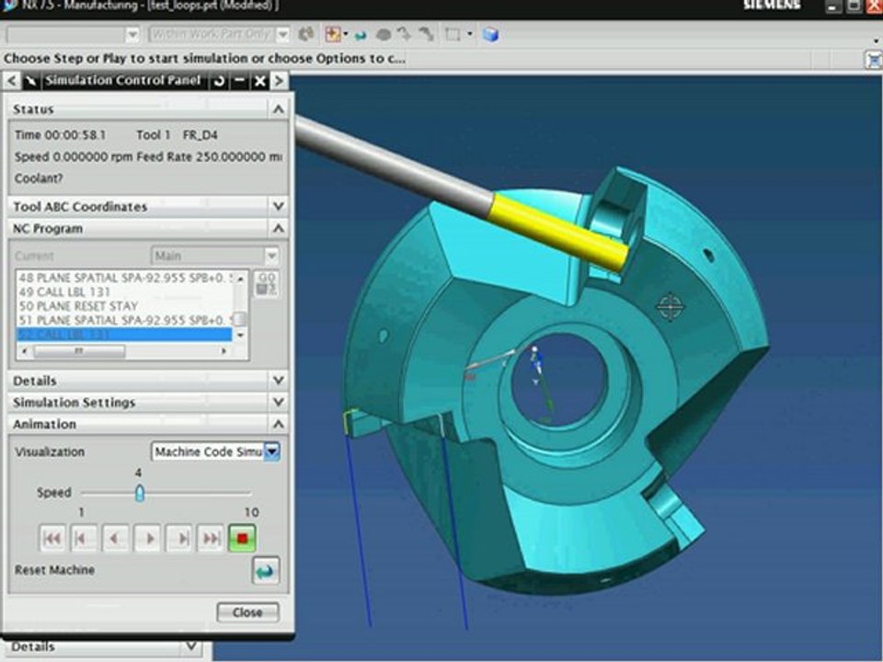Skip to the end of simulation

(212, 538)
